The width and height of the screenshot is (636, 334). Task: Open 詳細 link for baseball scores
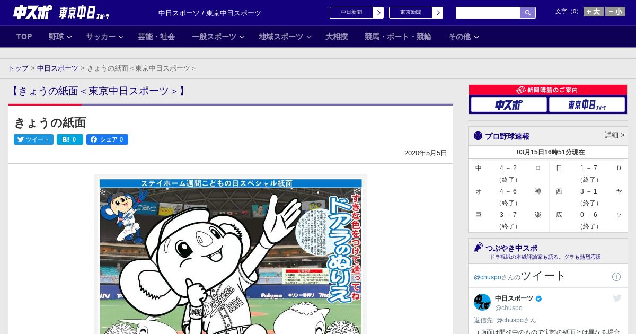coord(614,135)
